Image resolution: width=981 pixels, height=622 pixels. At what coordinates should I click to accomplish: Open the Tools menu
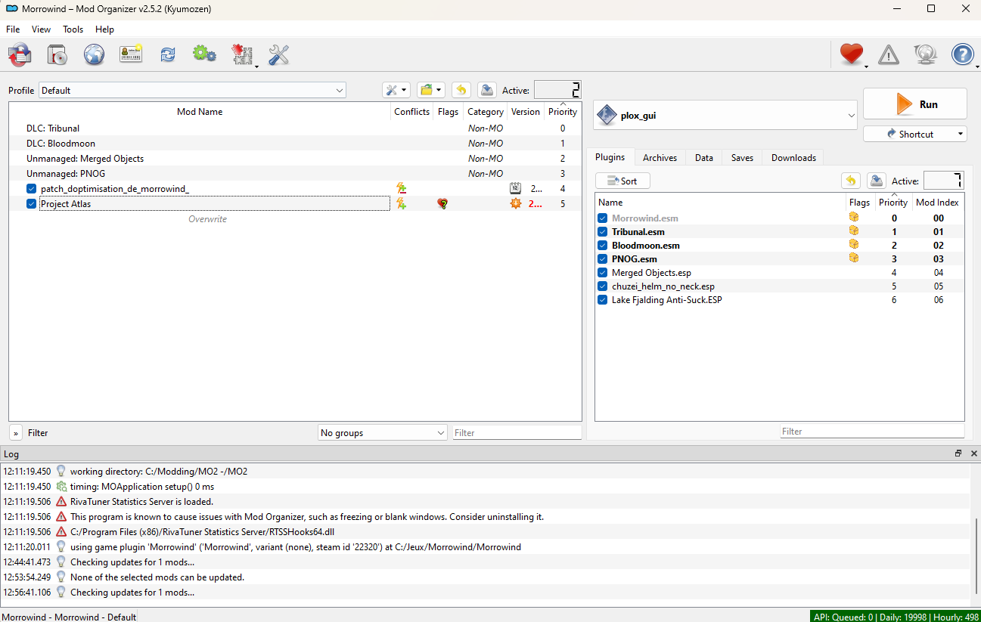click(x=73, y=29)
